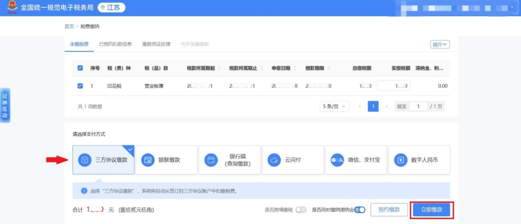Click the tax bureau emblem logo
This screenshot has height=224, width=521.
click(x=11, y=8)
